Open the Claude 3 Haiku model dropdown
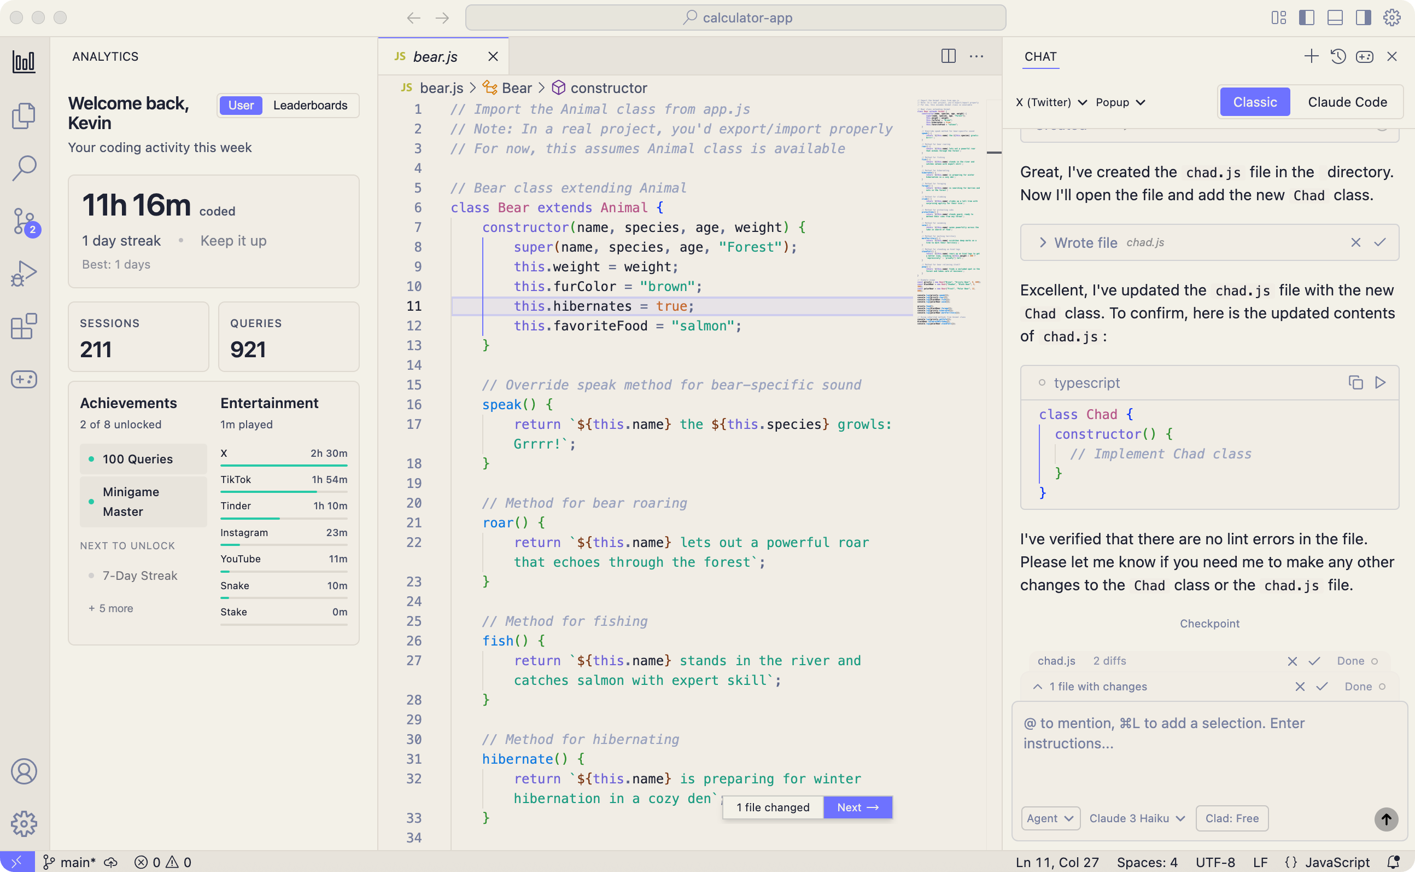The width and height of the screenshot is (1415, 872). [1135, 818]
